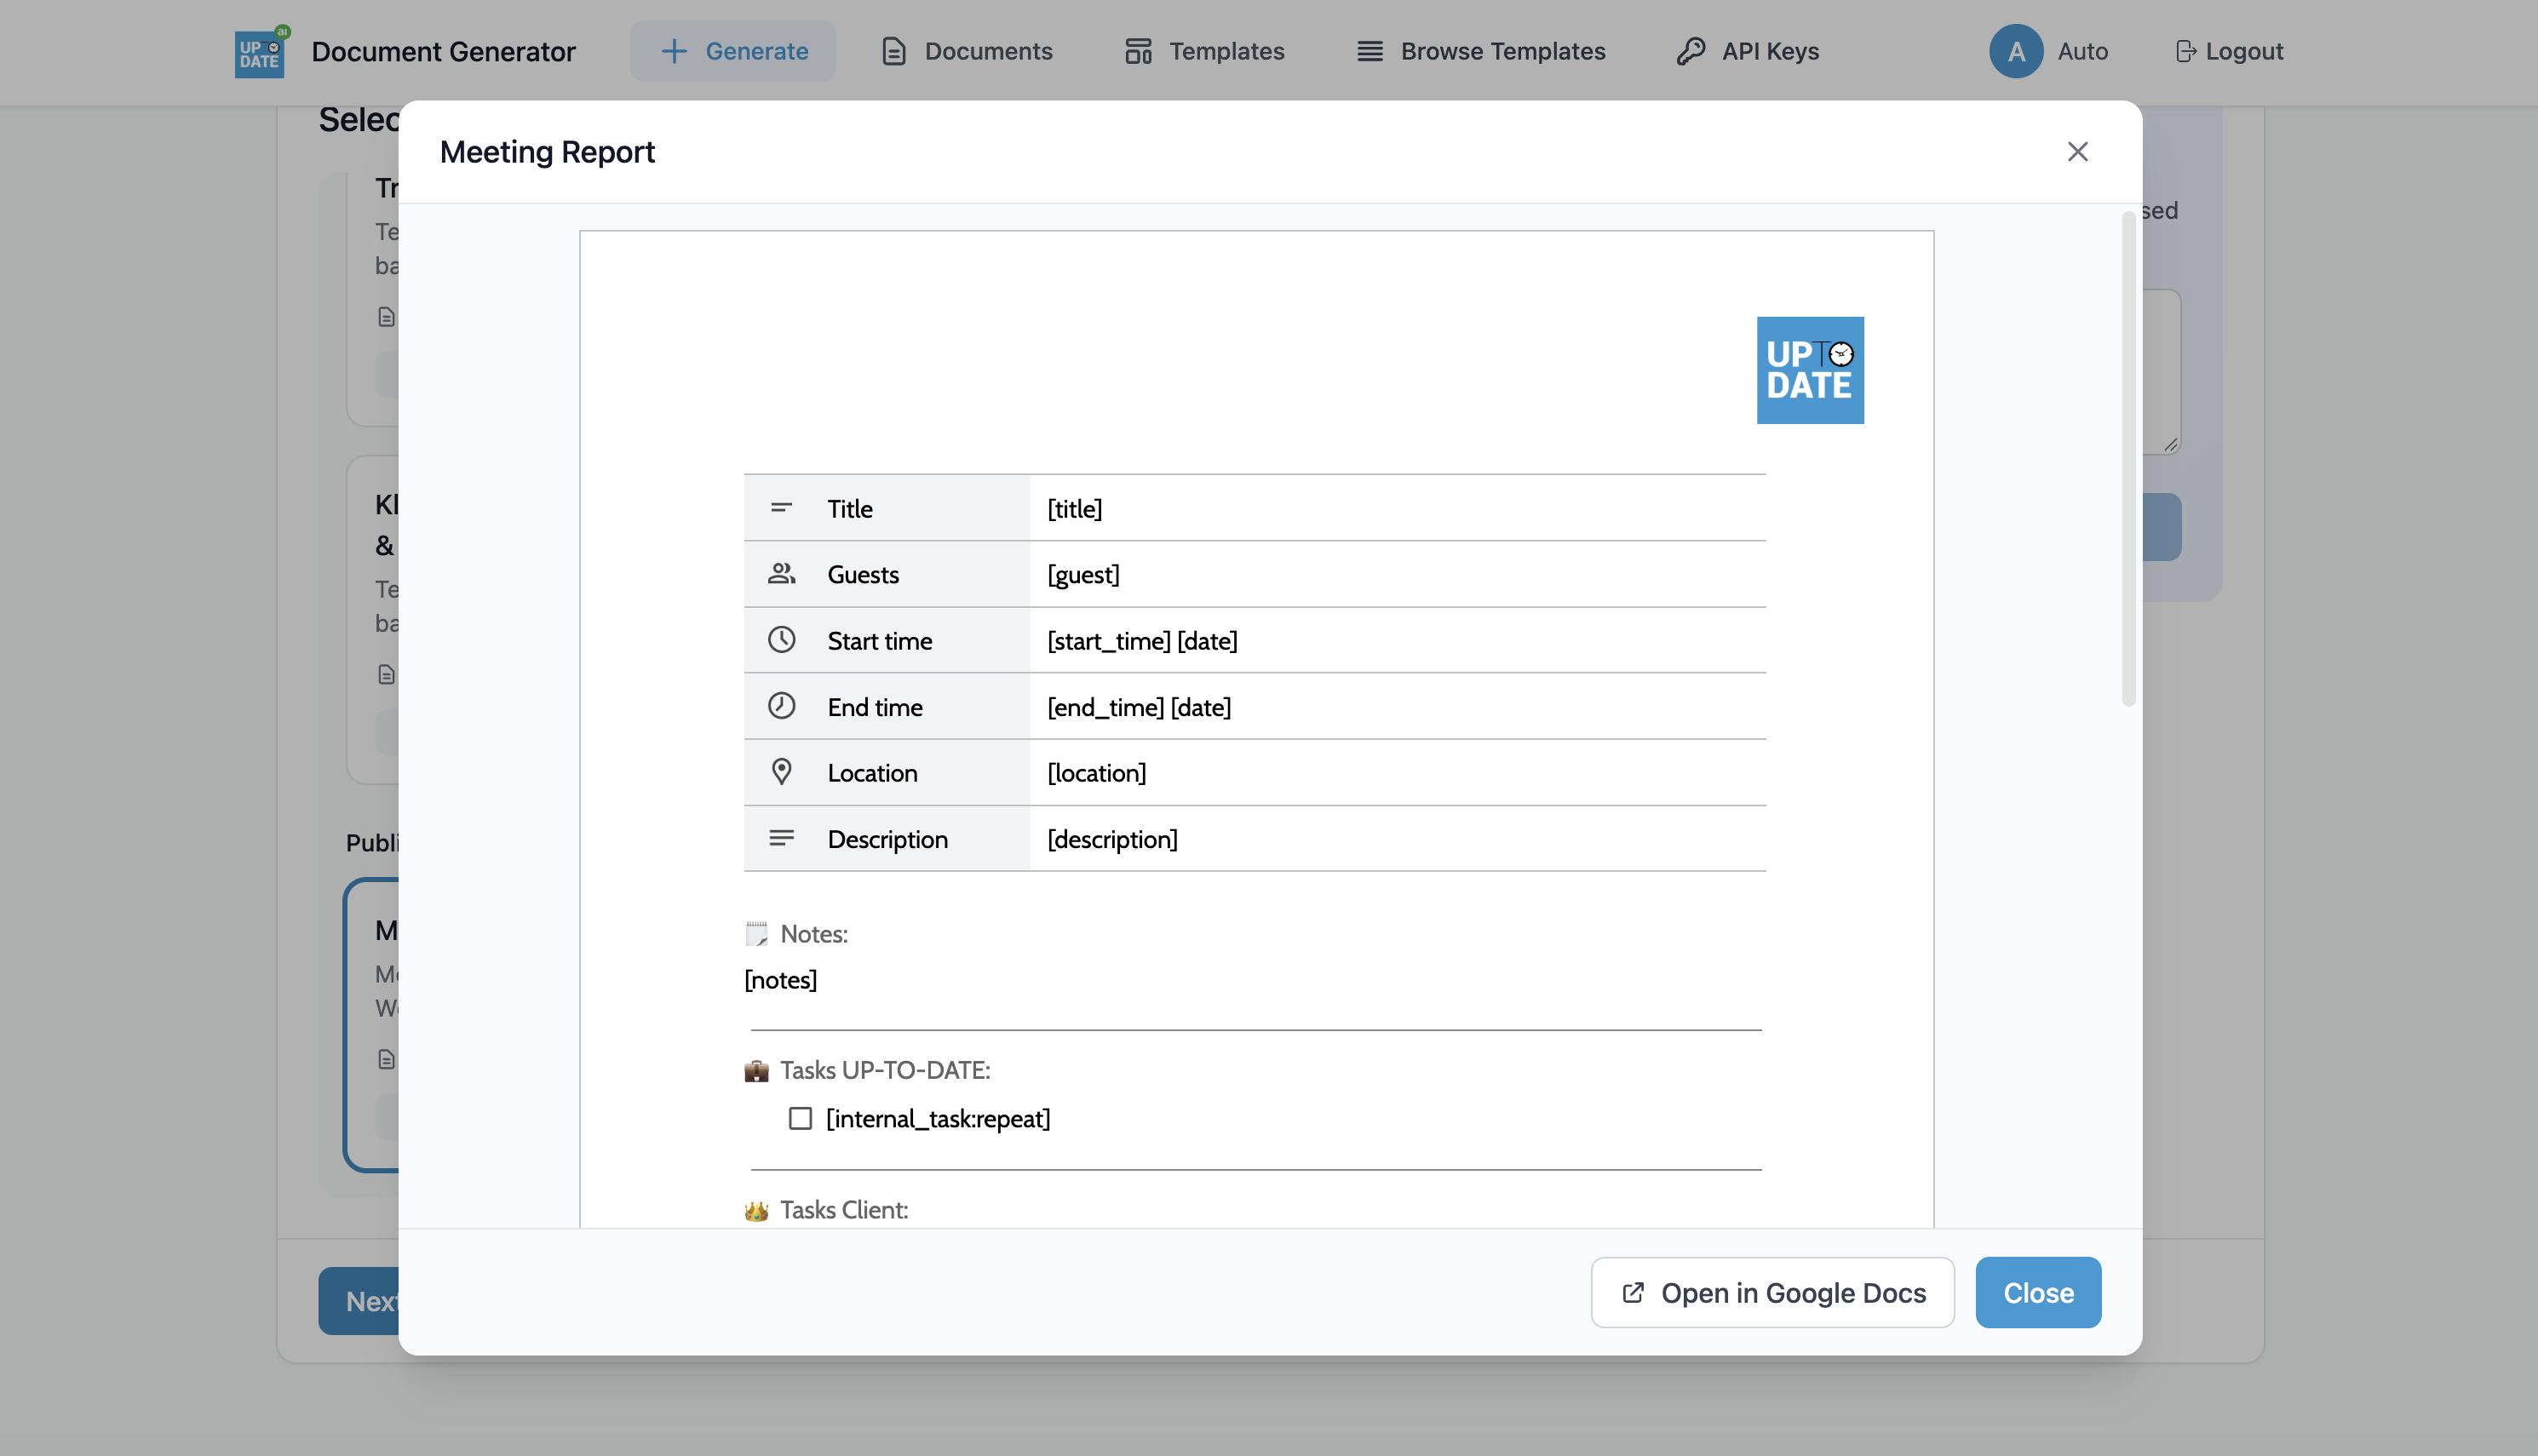Tick the internal_task:repeat checkbox
Image resolution: width=2538 pixels, height=1456 pixels.
(x=800, y=1118)
